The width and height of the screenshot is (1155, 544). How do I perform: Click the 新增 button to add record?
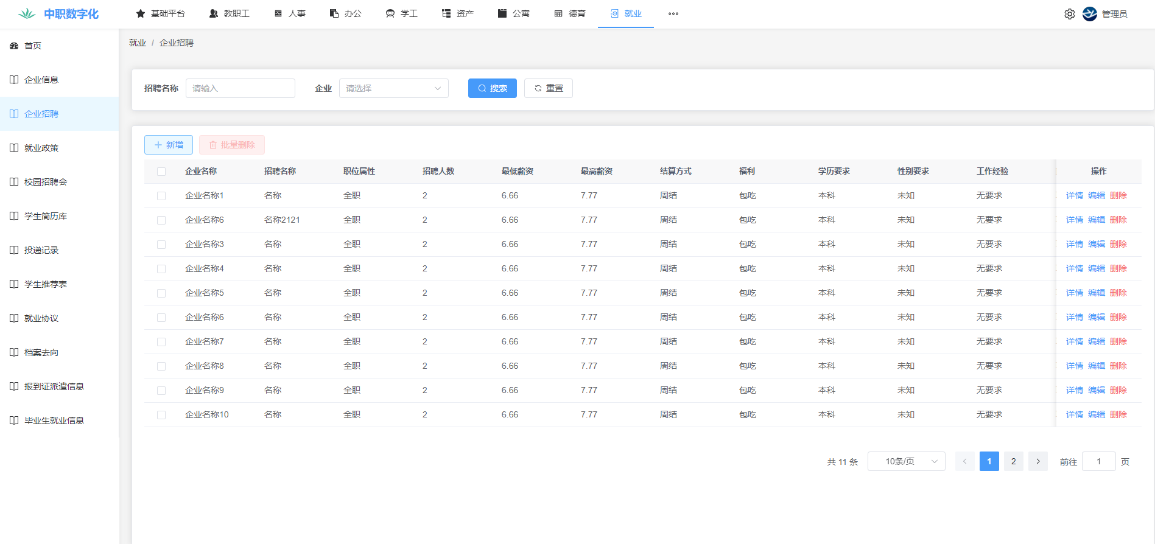(169, 145)
